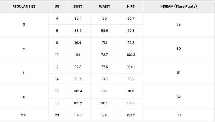Click bust value 109.2 cell
The image size is (215, 122).
pos(78,103)
